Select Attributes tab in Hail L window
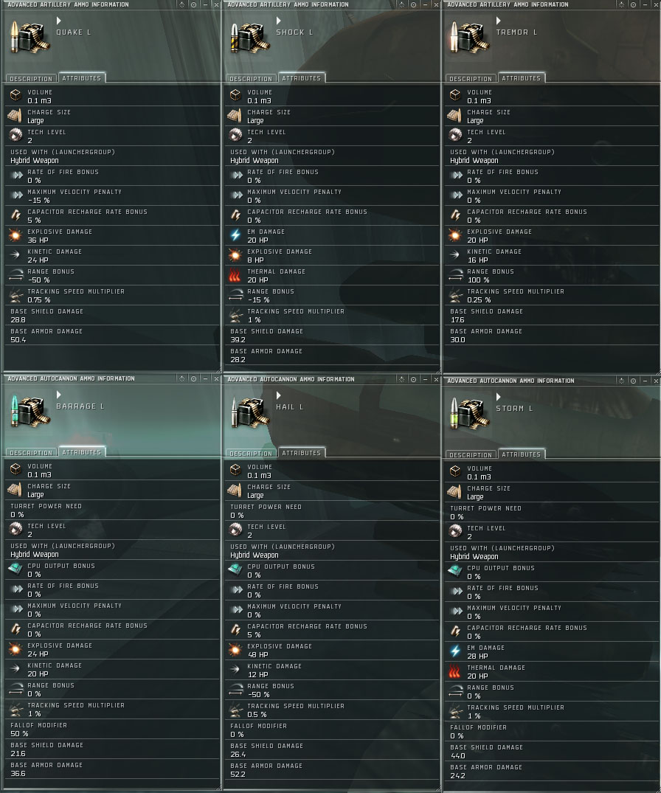 302,453
